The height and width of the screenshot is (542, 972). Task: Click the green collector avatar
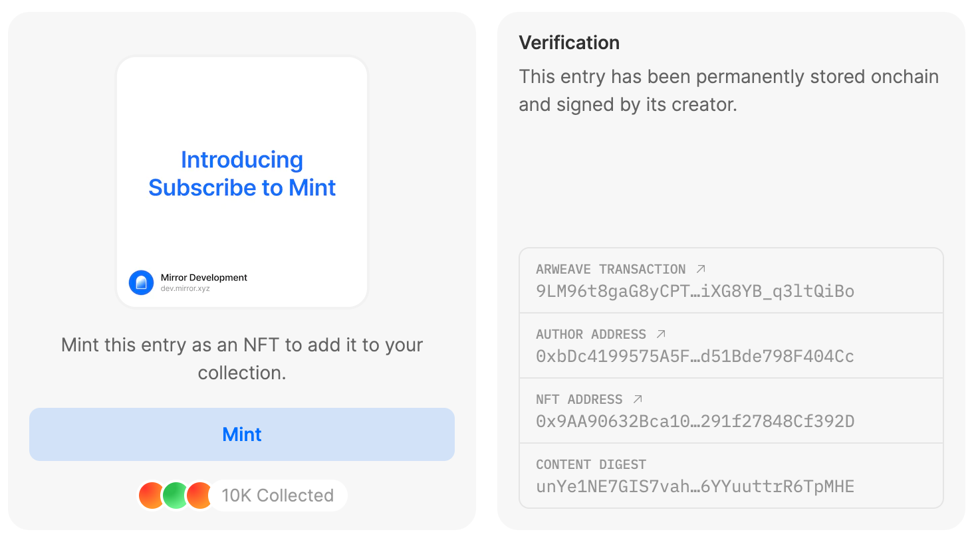point(176,496)
